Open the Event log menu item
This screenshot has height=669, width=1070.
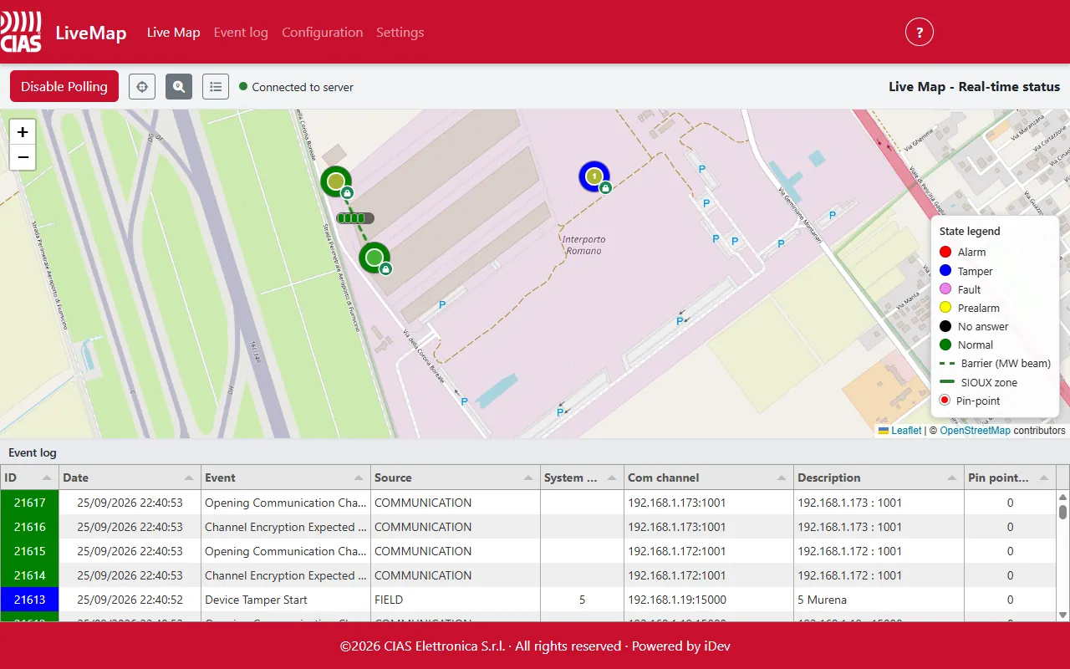pyautogui.click(x=241, y=32)
